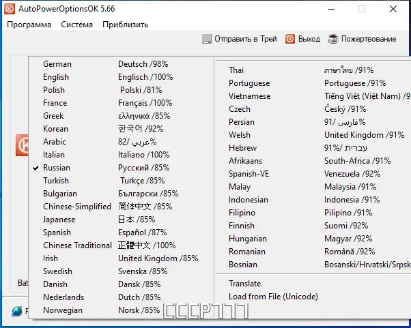This screenshot has height=328, width=411.
Task: Choose Chinese-Simplified language
Action: (122, 207)
